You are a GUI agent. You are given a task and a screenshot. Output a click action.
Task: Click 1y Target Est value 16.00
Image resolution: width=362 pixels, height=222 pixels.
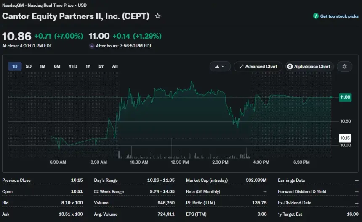353,214
